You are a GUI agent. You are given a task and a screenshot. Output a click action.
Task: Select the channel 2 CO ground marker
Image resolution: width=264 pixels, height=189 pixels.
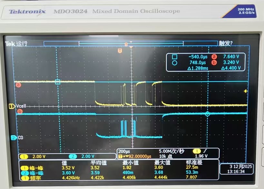14,138
